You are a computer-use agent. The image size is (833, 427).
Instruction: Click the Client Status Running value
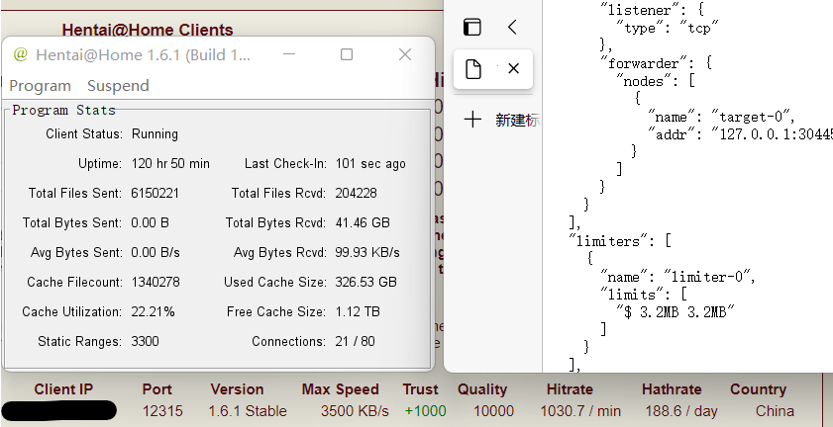click(x=155, y=134)
